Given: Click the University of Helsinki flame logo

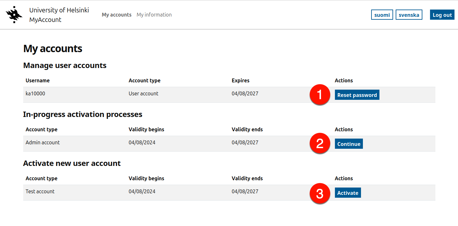Looking at the screenshot, I should tap(14, 15).
